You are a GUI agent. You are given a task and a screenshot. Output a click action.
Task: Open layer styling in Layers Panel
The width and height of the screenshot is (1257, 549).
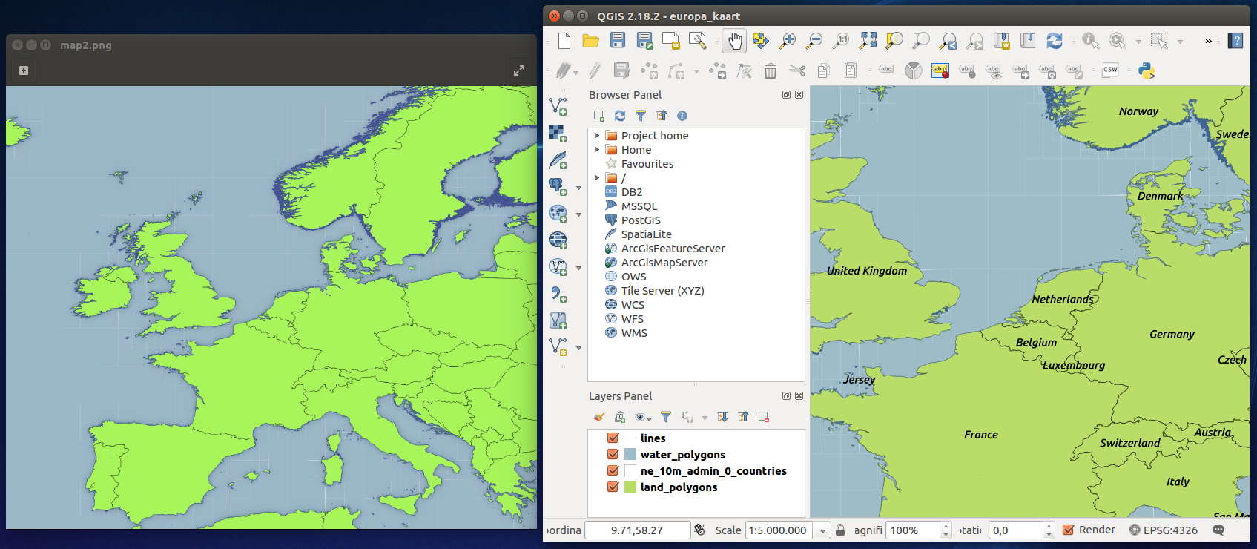pyautogui.click(x=599, y=417)
